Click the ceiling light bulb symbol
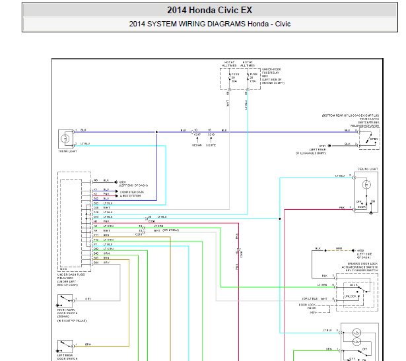Image resolution: width=406 pixels, height=361 pixels. [366, 185]
